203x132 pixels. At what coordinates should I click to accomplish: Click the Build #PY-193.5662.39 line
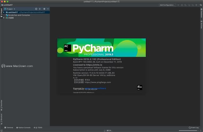click(97, 62)
